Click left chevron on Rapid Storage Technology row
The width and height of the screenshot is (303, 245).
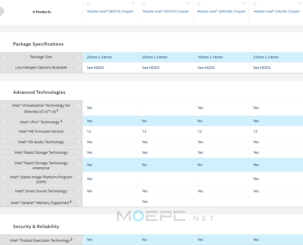click(3, 153)
